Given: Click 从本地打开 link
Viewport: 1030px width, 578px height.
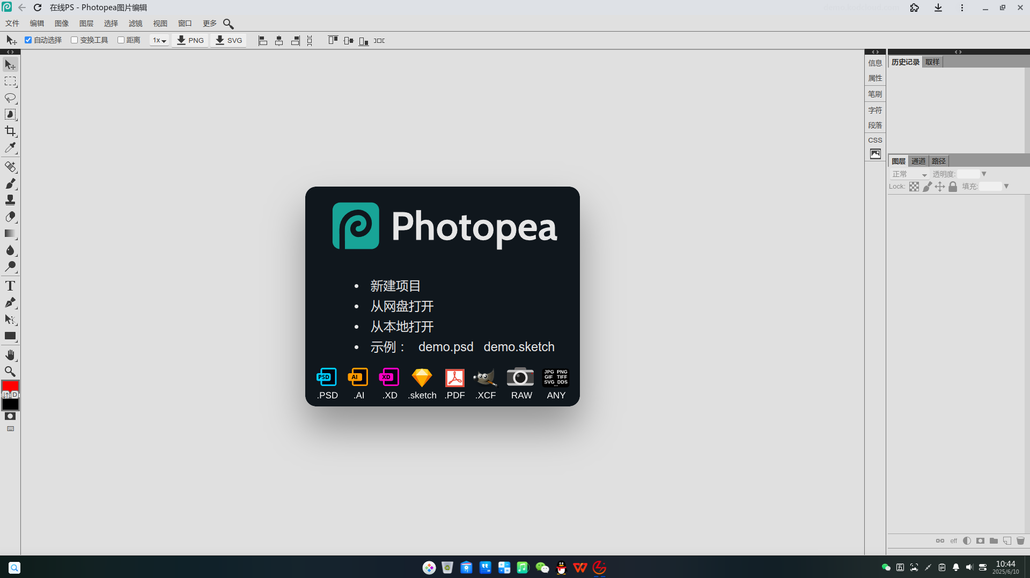Looking at the screenshot, I should click(x=402, y=327).
